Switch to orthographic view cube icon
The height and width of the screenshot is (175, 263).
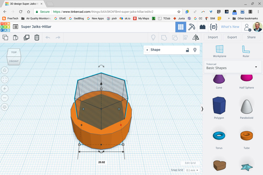point(5,107)
